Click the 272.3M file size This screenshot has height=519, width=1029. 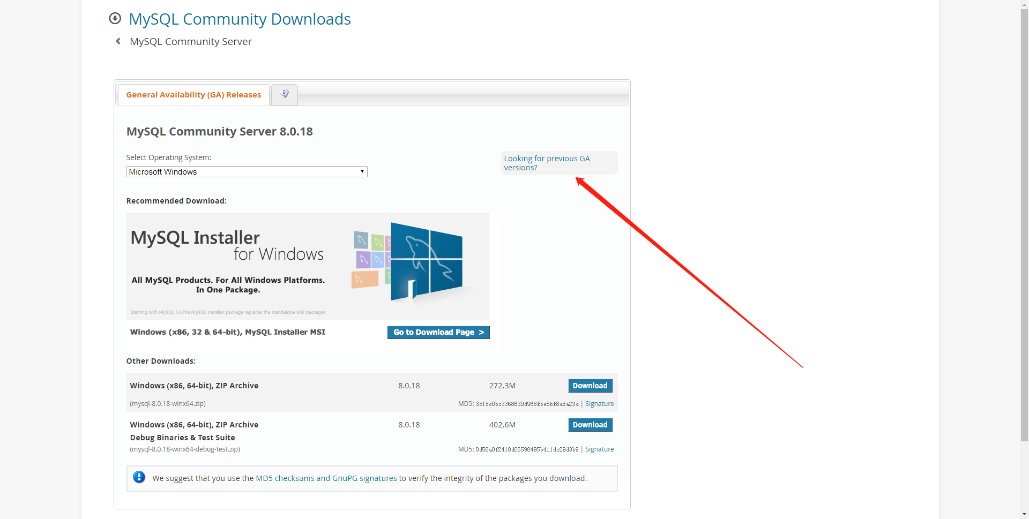(502, 386)
